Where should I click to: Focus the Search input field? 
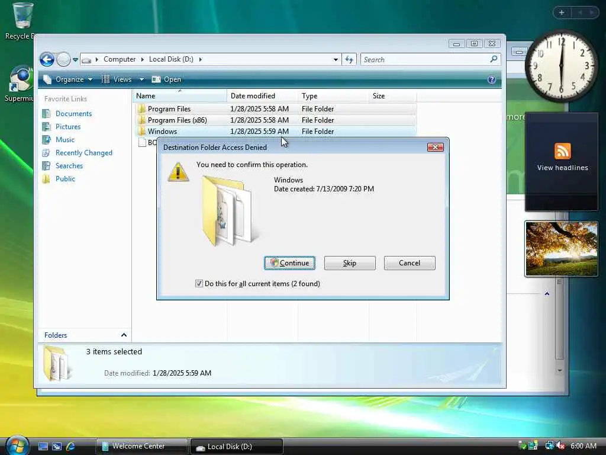425,60
